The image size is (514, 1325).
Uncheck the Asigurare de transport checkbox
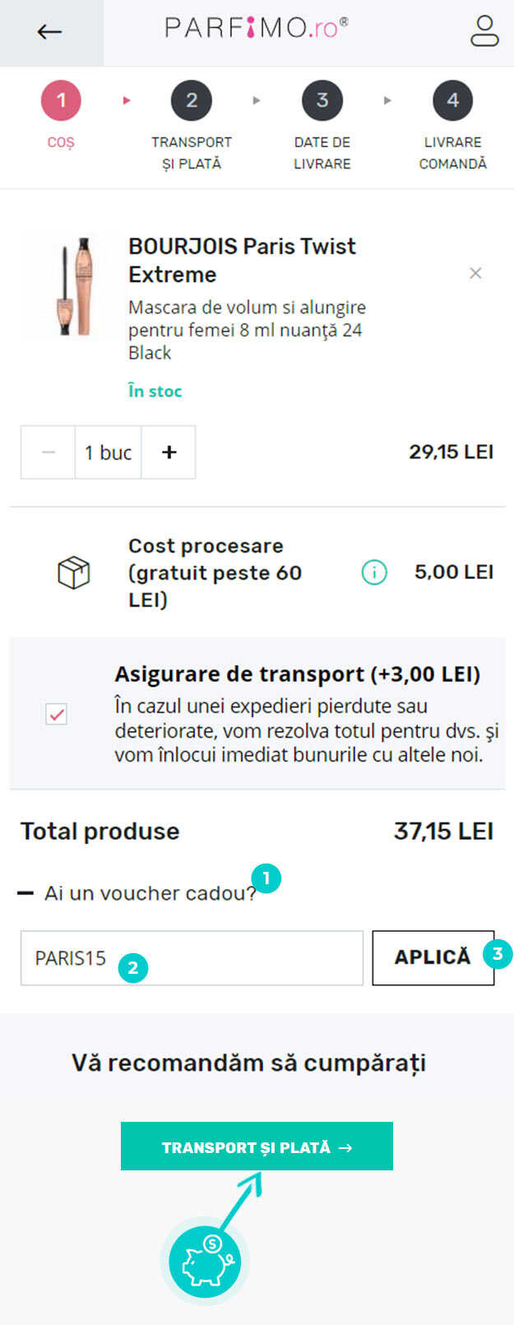(57, 714)
